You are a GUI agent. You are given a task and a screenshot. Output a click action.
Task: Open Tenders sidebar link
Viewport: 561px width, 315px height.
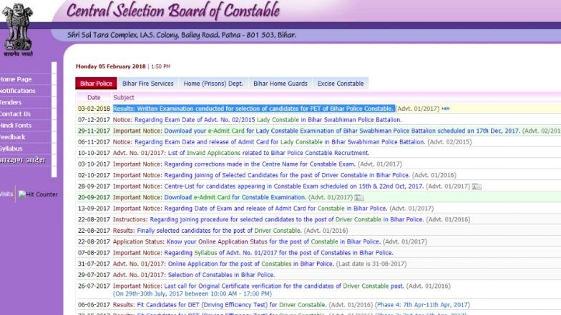pos(11,102)
